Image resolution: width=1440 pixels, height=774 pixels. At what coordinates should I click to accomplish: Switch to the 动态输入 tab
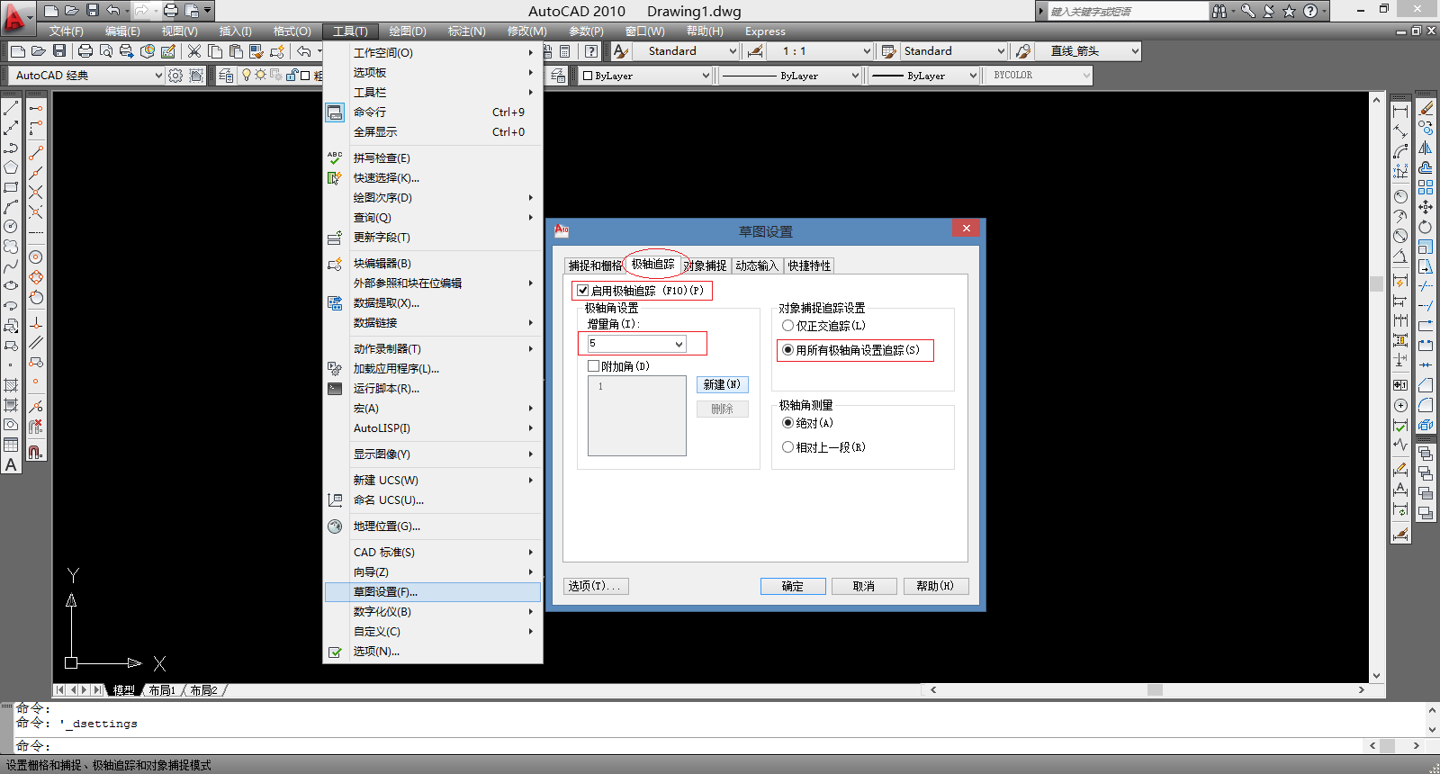coord(756,265)
